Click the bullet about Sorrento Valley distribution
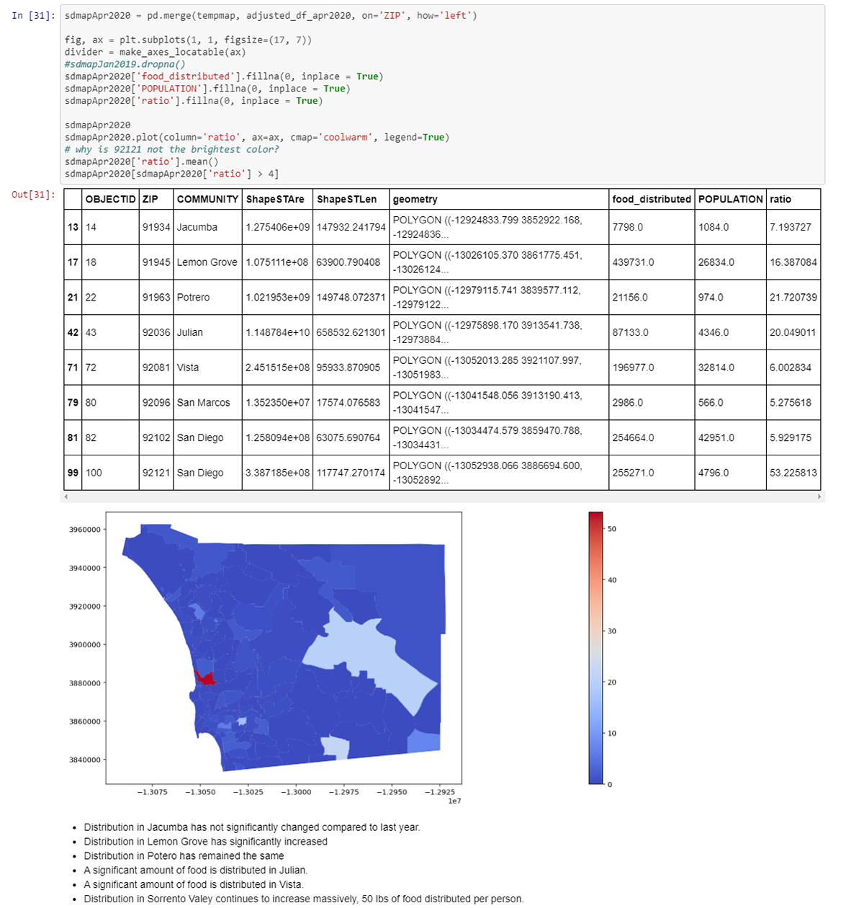 click(x=304, y=899)
